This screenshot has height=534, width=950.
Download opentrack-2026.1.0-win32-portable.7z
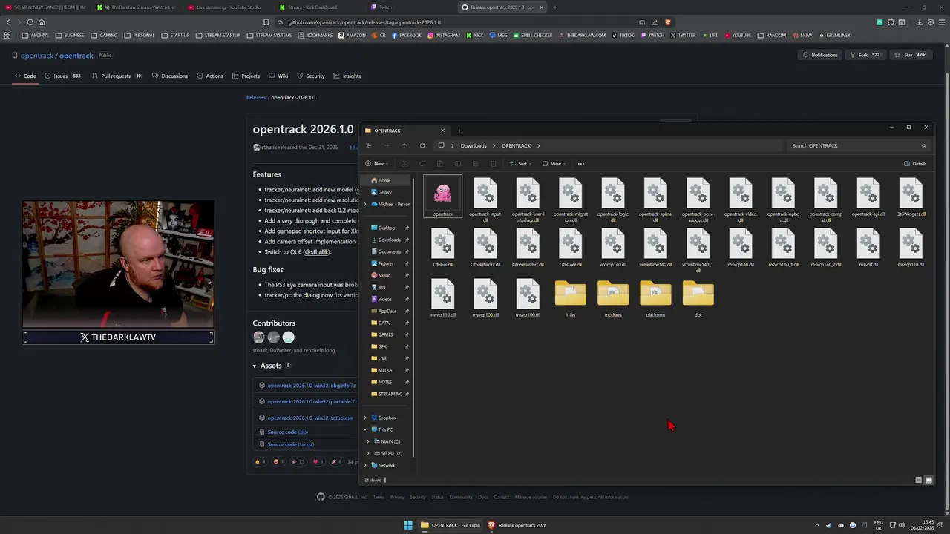click(312, 401)
